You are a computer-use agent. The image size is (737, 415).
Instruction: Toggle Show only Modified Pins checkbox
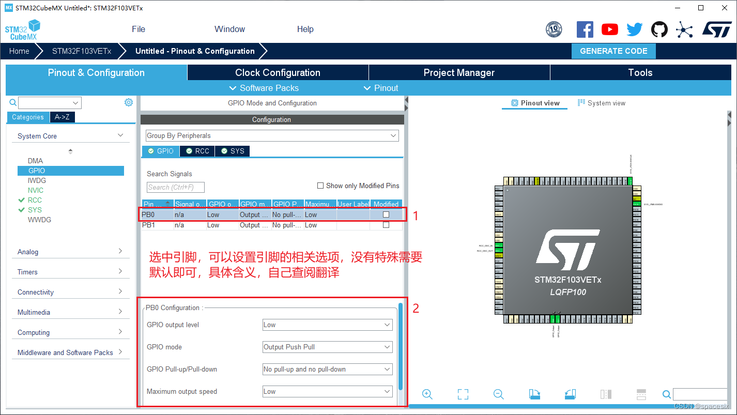point(320,186)
